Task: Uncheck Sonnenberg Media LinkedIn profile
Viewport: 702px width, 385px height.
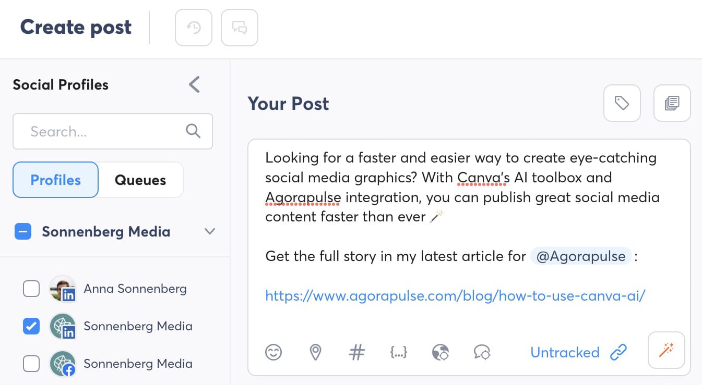Action: tap(31, 326)
